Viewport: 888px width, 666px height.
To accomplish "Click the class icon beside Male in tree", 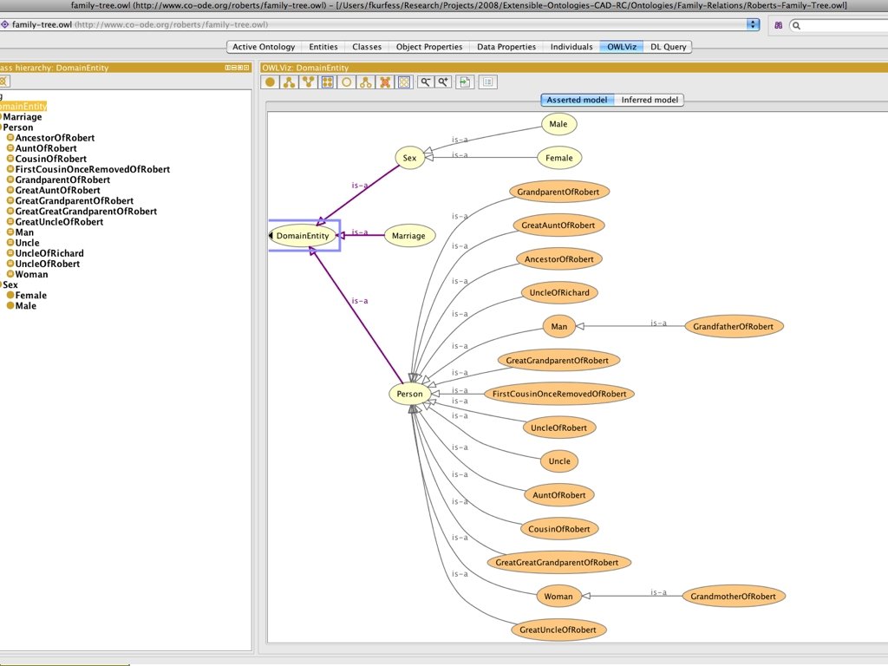I will (x=10, y=306).
